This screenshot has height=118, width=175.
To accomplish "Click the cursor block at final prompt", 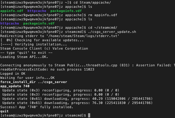I will click(89, 115).
